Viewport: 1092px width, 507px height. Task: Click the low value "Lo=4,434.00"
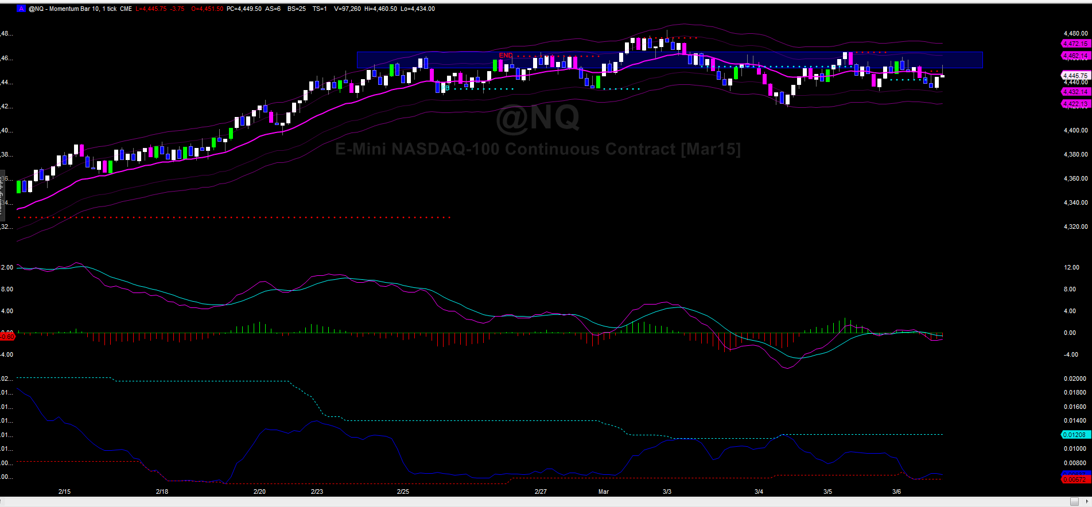(417, 9)
